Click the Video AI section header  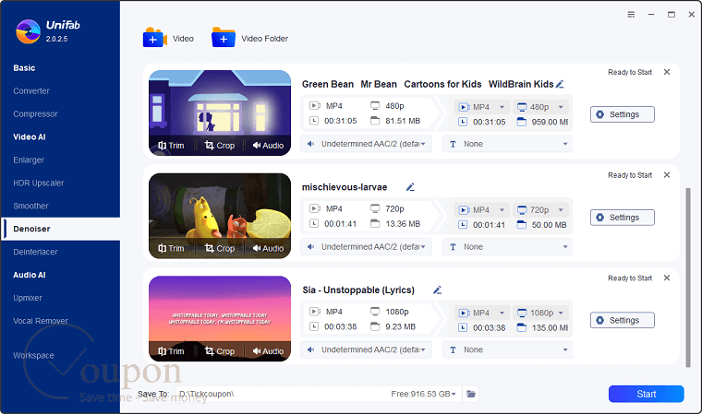tap(30, 136)
